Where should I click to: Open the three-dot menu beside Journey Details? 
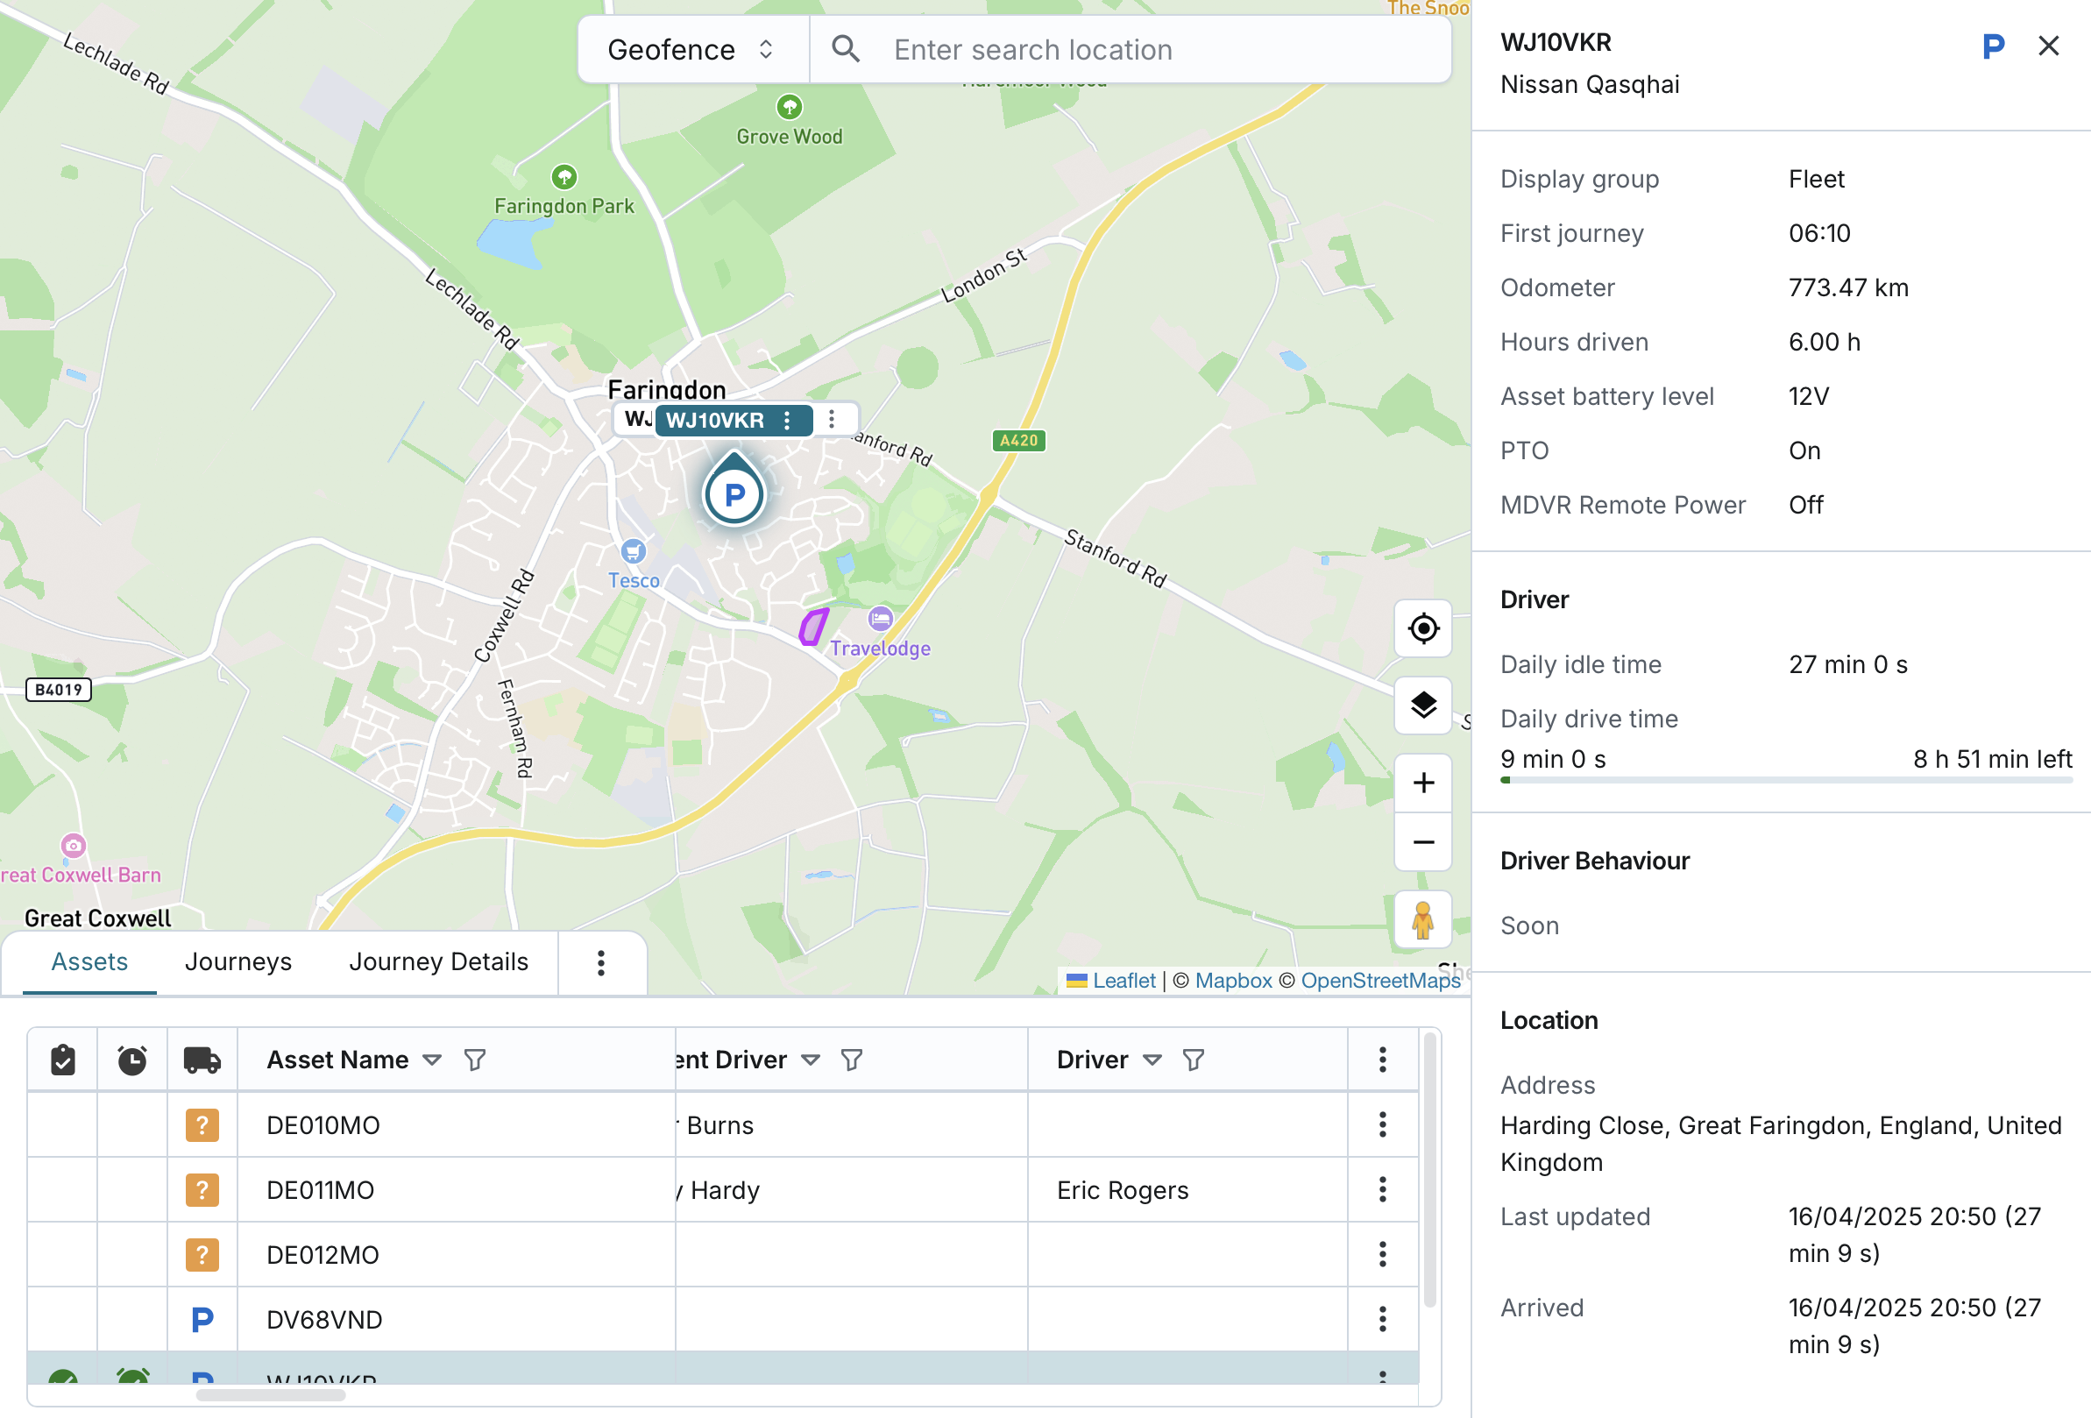click(x=601, y=963)
